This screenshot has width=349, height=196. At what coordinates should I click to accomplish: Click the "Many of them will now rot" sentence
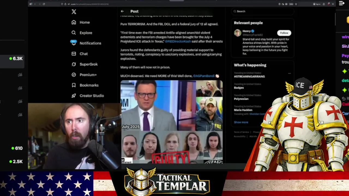[x=145, y=67]
